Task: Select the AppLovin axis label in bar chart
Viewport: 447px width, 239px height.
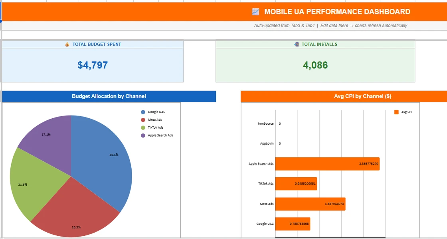Action: coord(267,144)
